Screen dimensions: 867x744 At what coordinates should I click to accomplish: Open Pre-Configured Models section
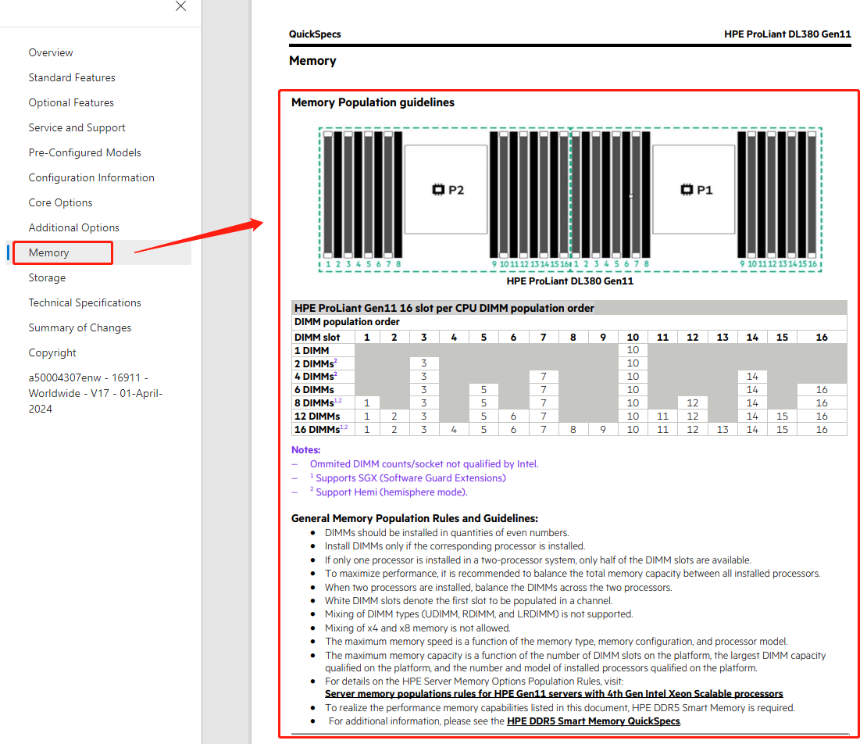click(x=84, y=152)
